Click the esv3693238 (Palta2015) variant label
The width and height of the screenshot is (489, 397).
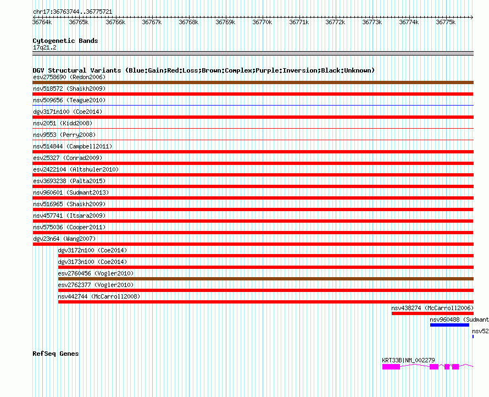(x=69, y=181)
